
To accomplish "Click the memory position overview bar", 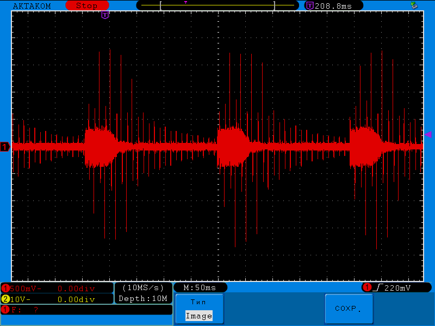I will tap(217, 5).
